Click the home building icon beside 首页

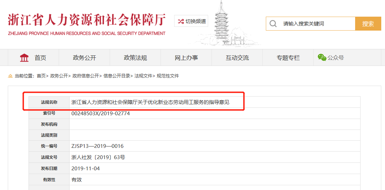tap(24, 58)
